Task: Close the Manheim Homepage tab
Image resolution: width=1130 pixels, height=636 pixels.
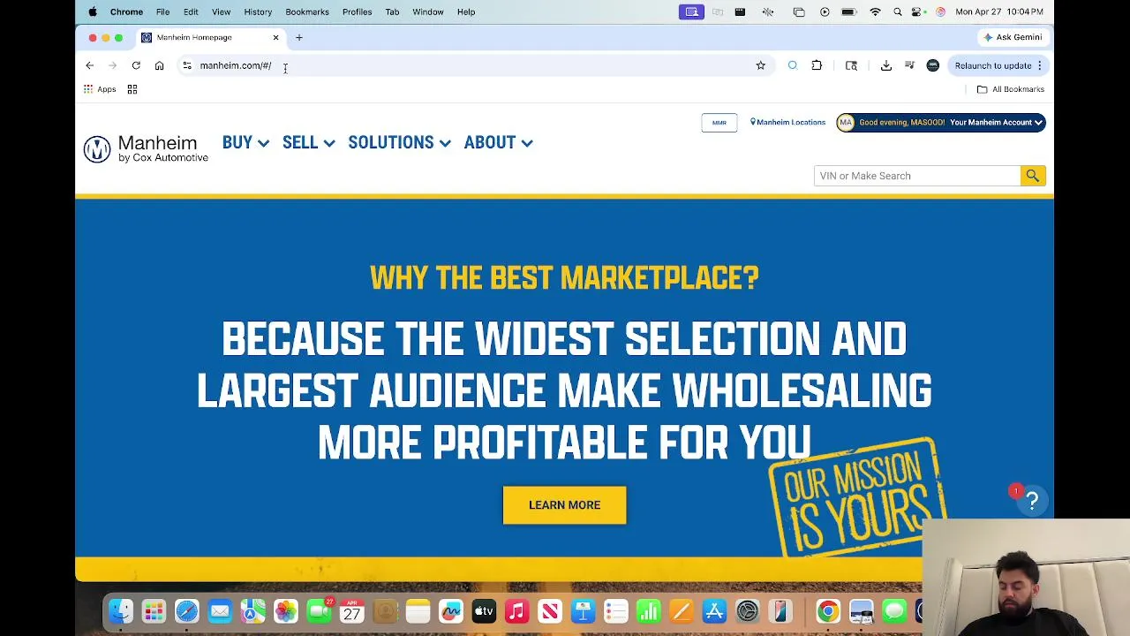Action: pos(275,37)
